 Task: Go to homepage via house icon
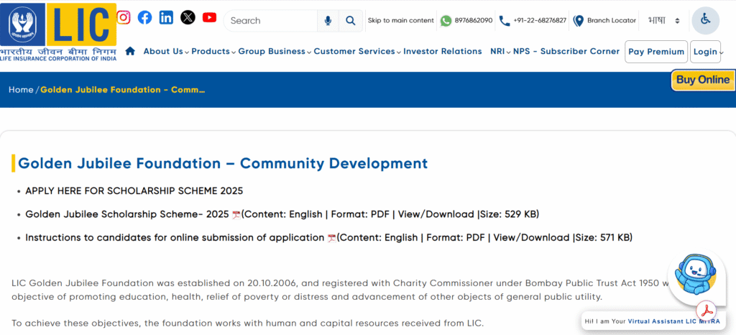130,51
